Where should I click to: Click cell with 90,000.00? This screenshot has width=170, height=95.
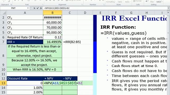tap(53, 32)
